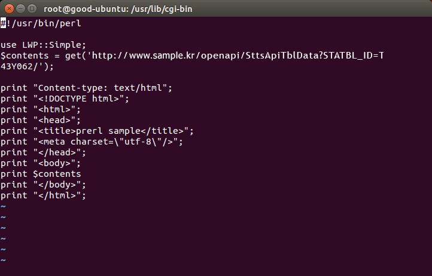The height and width of the screenshot is (276, 432).
Task: Click the "use LWP::Simple;" line
Action: click(43, 45)
